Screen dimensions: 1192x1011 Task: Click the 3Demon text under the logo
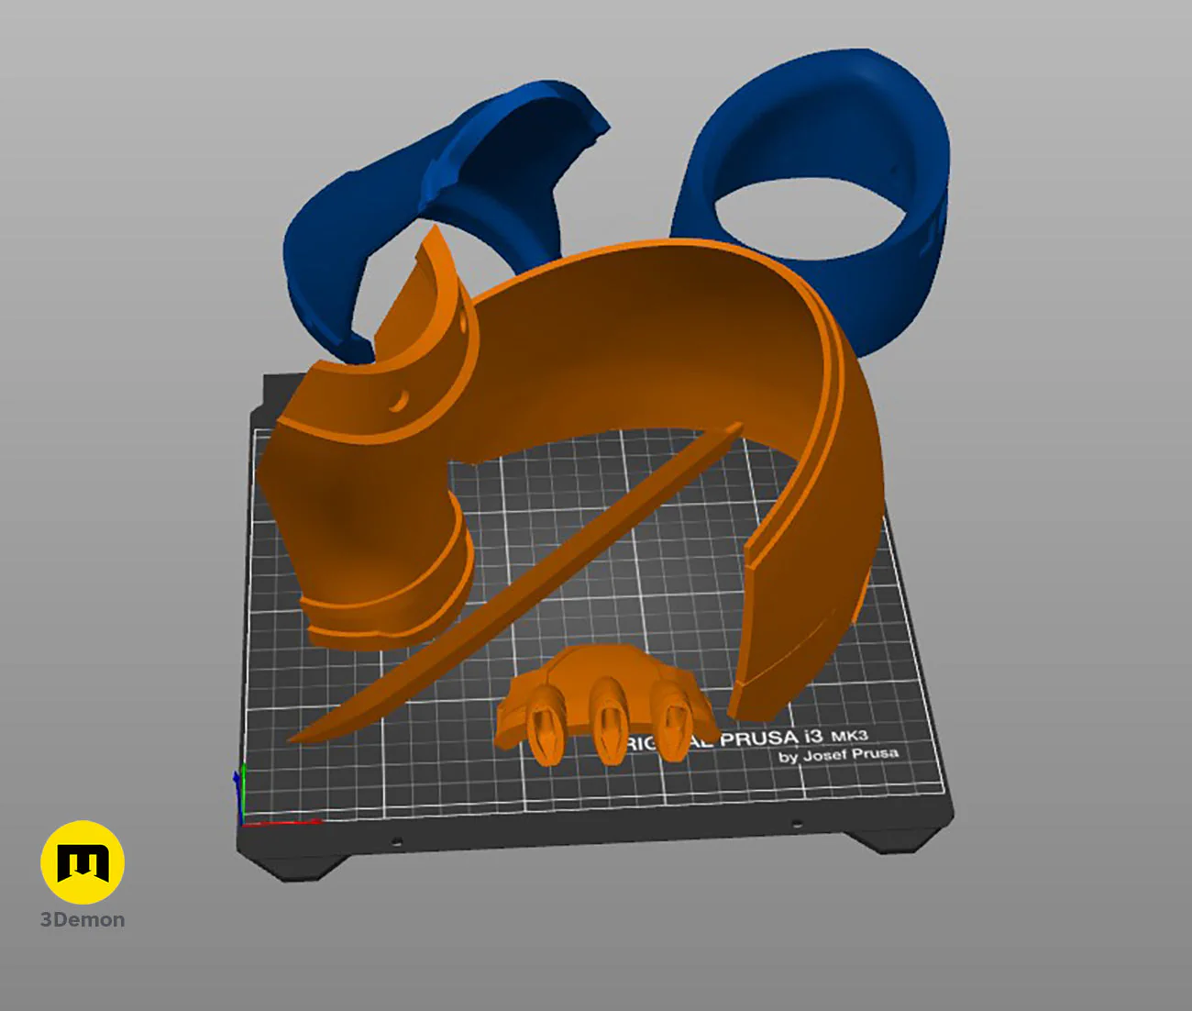coord(83,920)
